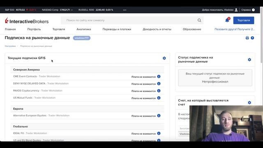The height and width of the screenshot is (148, 263).
Task: Open the notifications bell
Action: point(227,20)
